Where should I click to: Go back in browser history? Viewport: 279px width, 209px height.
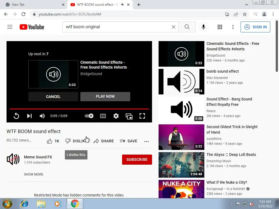pos(6,14)
